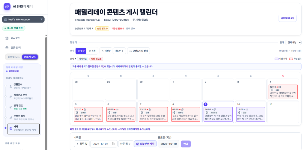Click the image icon on the 12:00 card
Viewport: 307px width, 150px height.
247,109
